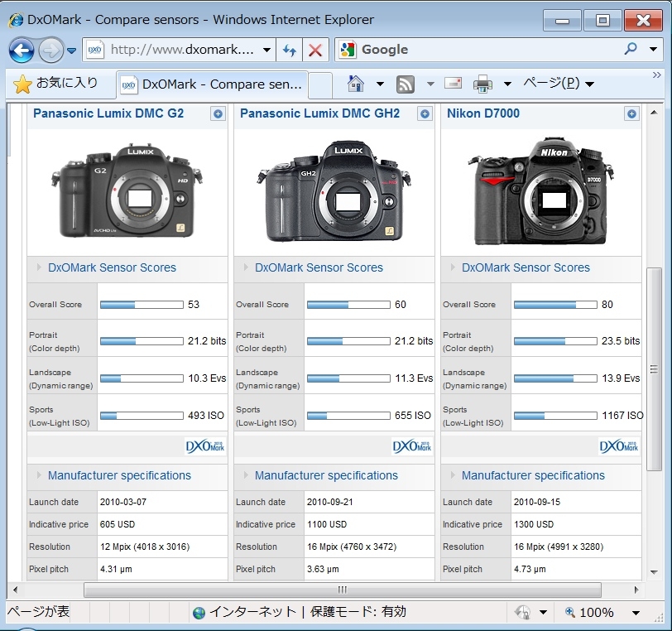The image size is (672, 631).
Task: Click the browser Back arrow button
Action: tap(22, 51)
